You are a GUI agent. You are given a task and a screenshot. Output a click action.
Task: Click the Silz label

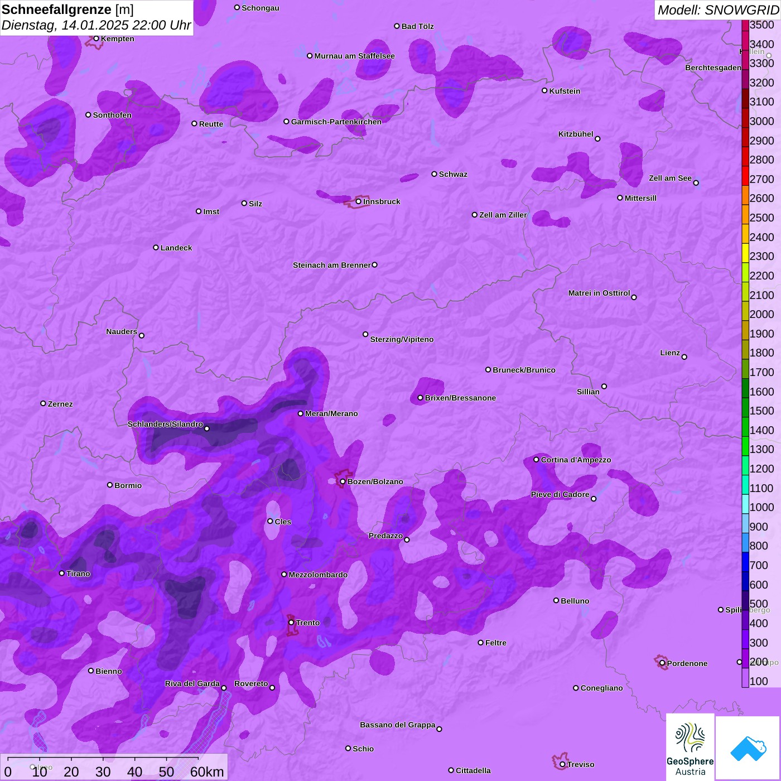tap(255, 204)
